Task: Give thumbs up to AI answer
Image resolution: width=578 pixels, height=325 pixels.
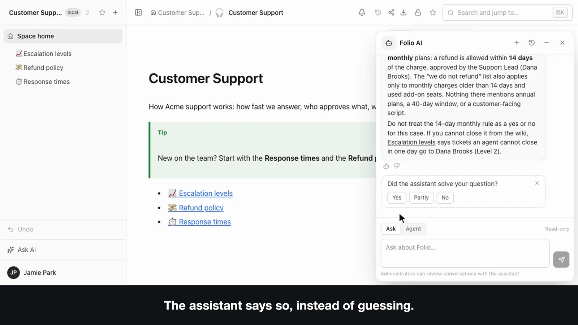Action: [386, 166]
